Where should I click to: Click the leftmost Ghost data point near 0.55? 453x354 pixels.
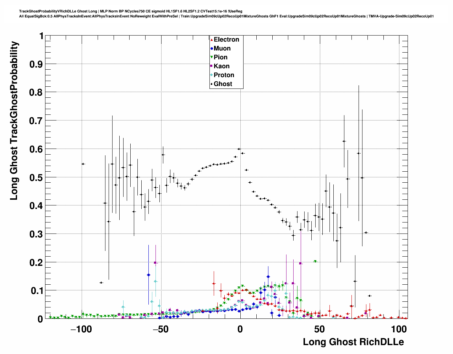tap(83, 164)
